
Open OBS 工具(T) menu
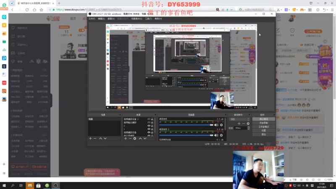(x=149, y=19)
